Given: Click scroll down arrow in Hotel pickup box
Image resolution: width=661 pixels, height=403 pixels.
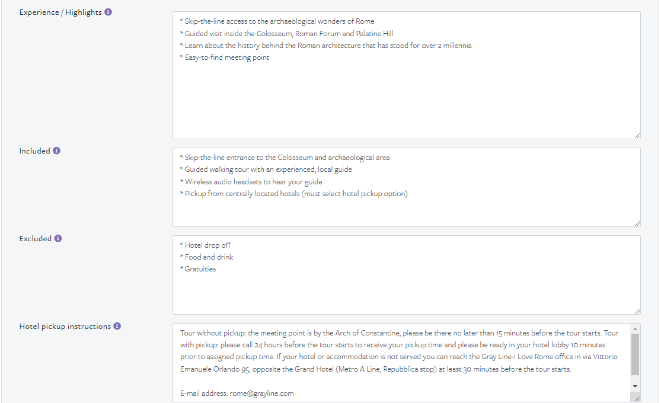Looking at the screenshot, I should pyautogui.click(x=636, y=386).
